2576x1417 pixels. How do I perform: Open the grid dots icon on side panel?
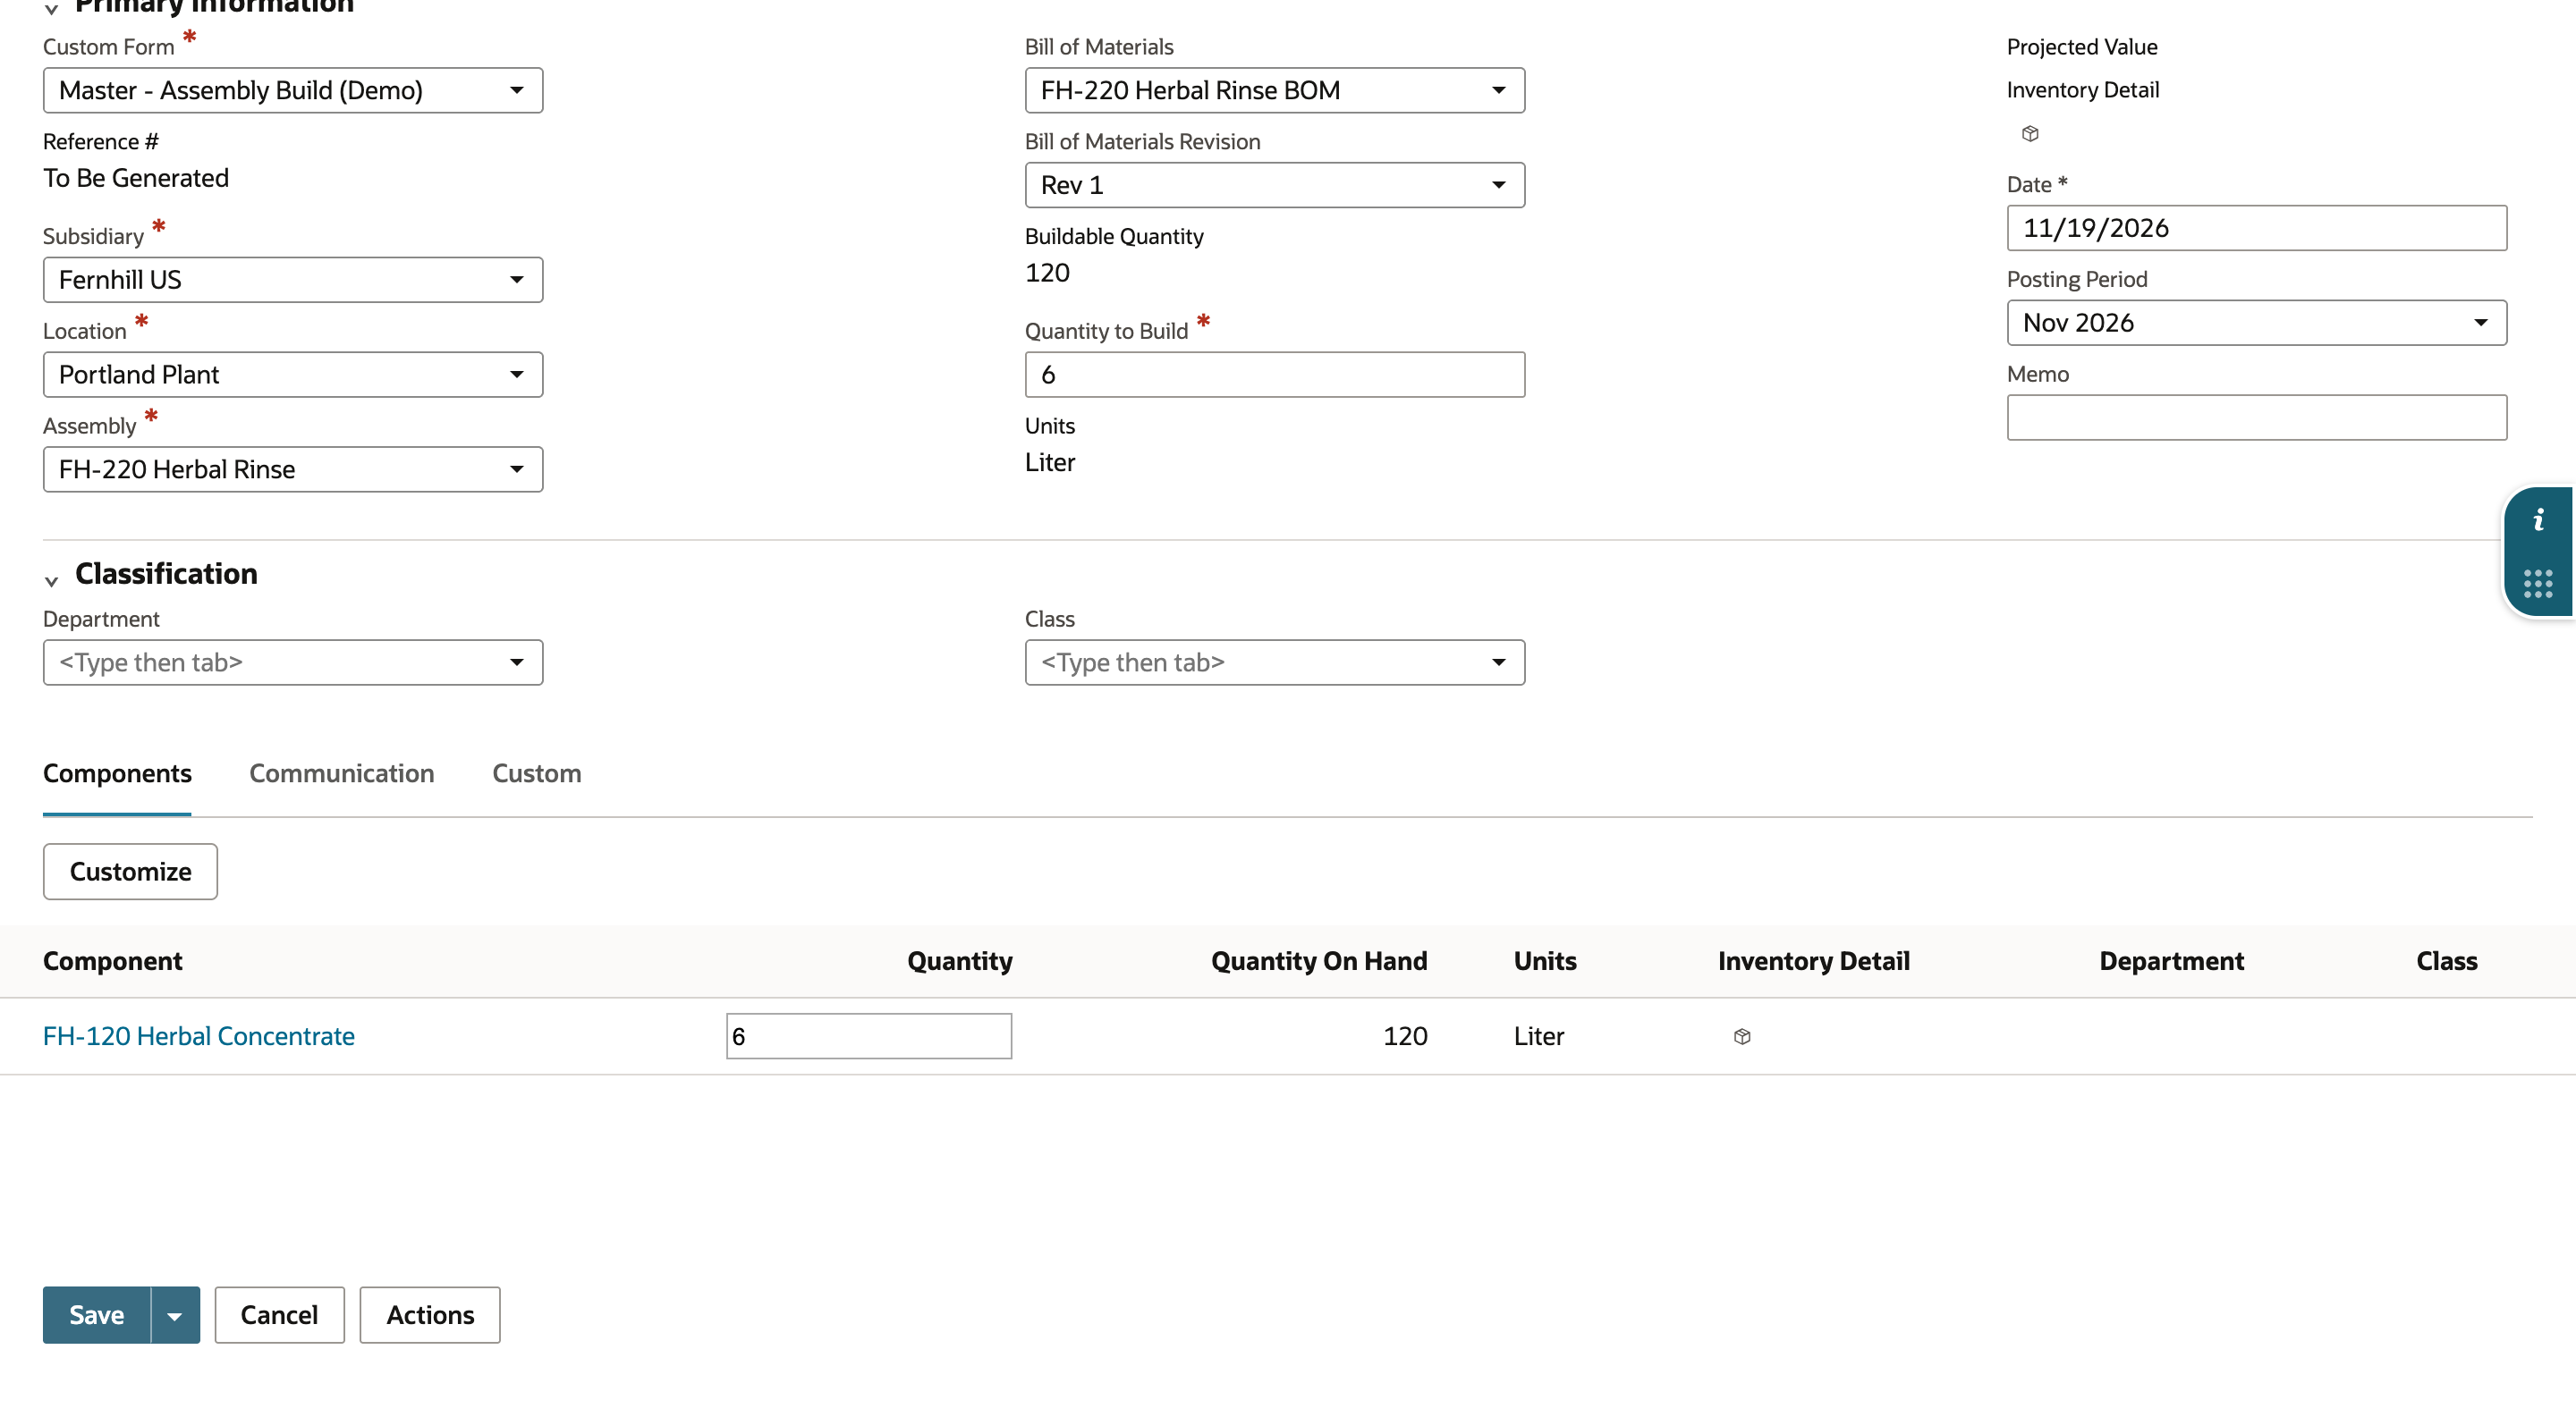2538,584
